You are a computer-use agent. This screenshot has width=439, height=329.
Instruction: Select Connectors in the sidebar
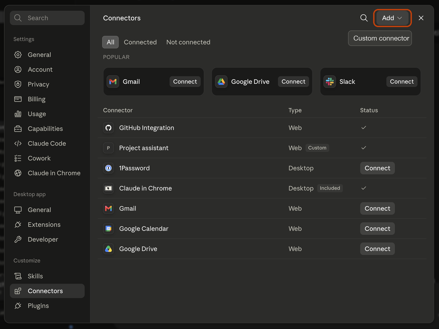click(x=47, y=291)
